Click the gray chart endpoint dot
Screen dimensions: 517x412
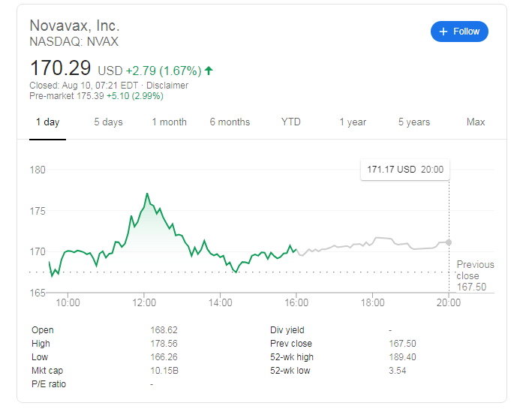449,242
